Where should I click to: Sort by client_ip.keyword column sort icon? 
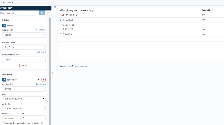(94, 10)
